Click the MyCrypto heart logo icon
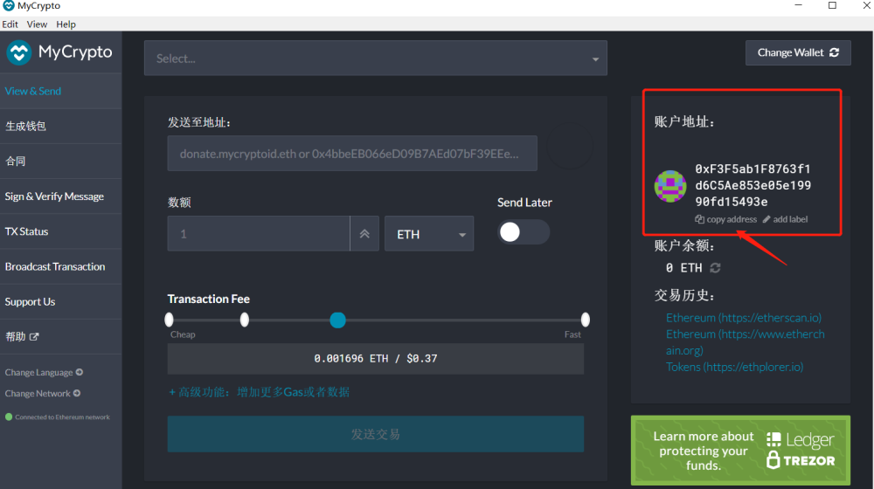874x489 pixels. tap(19, 53)
